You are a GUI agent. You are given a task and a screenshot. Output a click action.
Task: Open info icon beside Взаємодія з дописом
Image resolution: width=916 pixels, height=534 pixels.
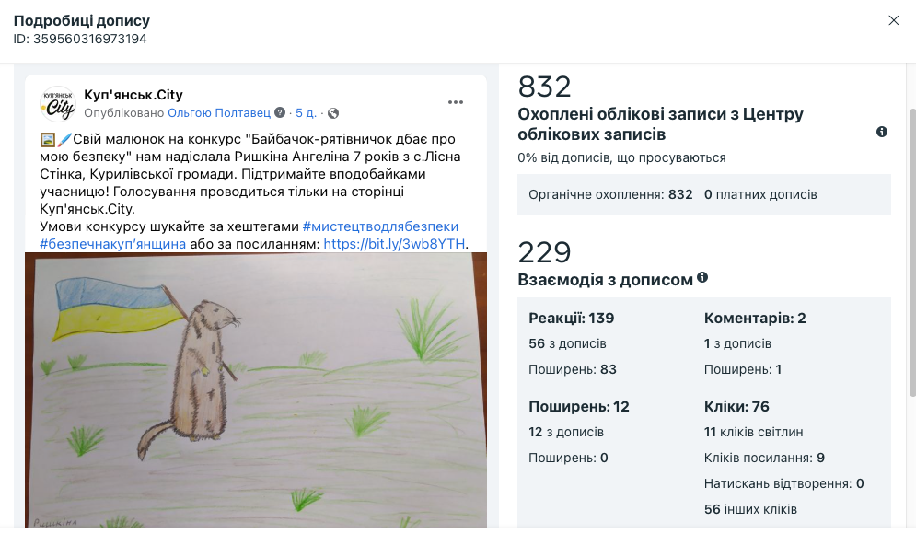[702, 277]
